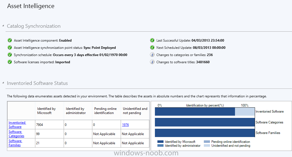Image resolution: width=292 pixels, height=157 pixels.
Task: Click Software Families chart axis label
Action: point(268,133)
